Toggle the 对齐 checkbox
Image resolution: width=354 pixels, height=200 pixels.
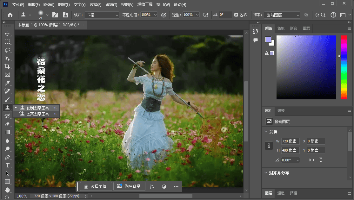236,15
